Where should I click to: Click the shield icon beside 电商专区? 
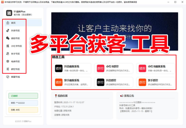[8, 62]
